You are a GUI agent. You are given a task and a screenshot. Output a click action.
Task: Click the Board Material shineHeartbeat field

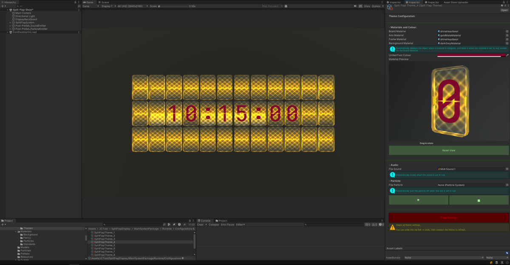click(x=471, y=31)
